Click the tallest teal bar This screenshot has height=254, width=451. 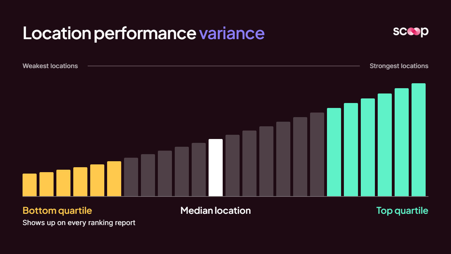click(x=419, y=140)
